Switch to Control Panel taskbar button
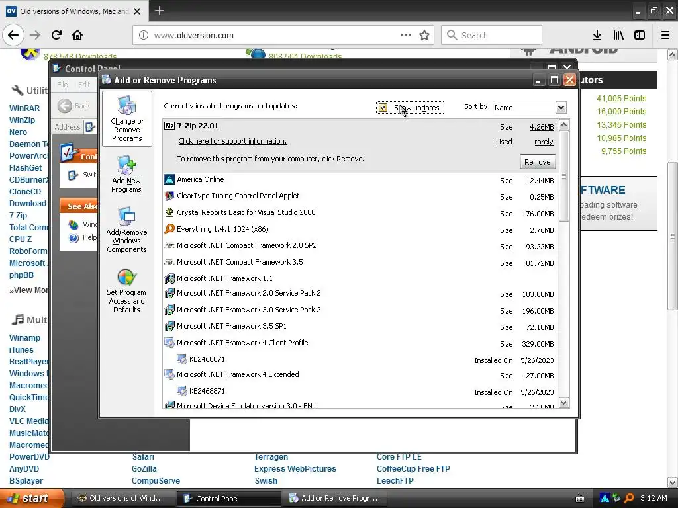Screen dimensions: 678x508 click(x=228, y=499)
